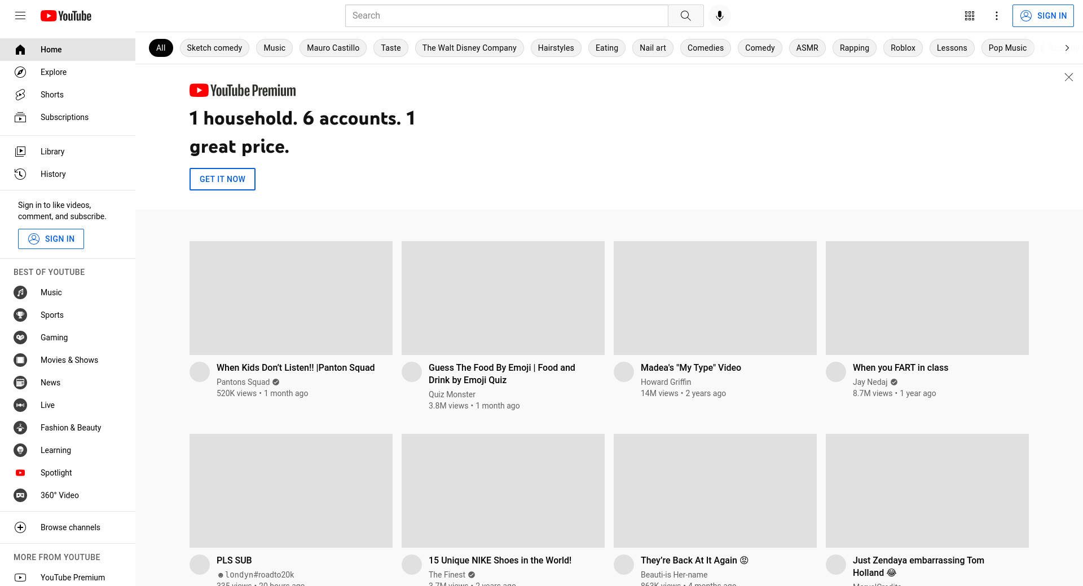
Task: Click the Shorts icon in sidebar
Action: pyautogui.click(x=20, y=95)
